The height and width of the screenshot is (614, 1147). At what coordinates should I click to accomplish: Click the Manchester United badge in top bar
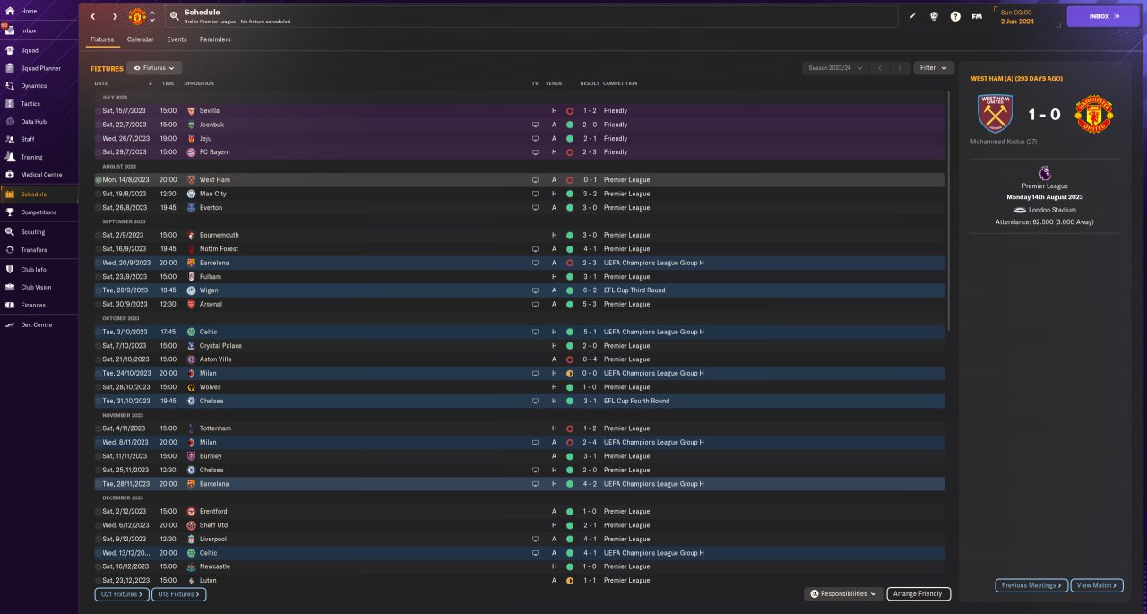(137, 16)
